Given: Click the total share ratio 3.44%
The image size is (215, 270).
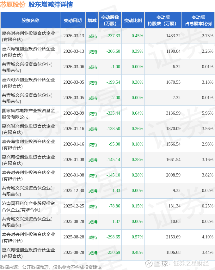Looking at the screenshot, I should (208, 252).
